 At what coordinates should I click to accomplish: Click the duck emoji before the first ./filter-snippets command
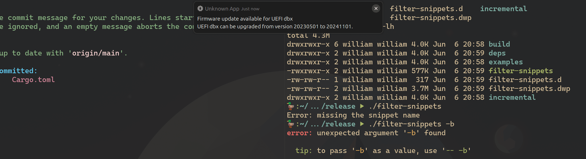tap(291, 106)
